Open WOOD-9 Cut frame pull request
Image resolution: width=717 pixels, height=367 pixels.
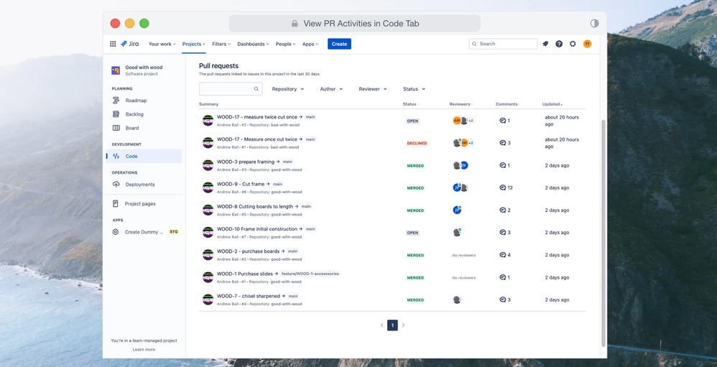(x=241, y=184)
